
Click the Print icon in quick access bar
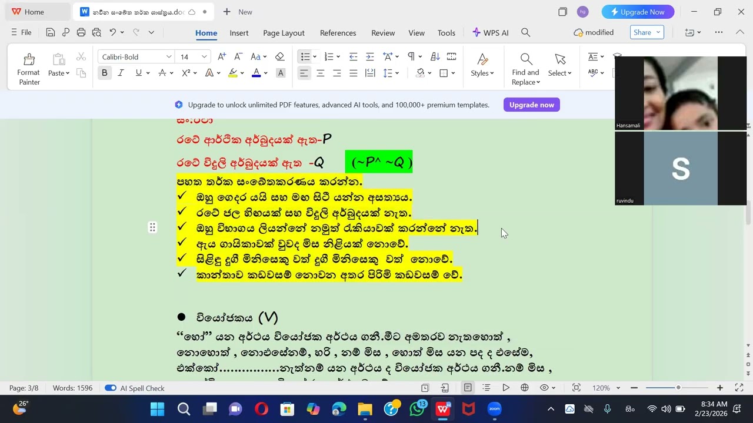81,32
